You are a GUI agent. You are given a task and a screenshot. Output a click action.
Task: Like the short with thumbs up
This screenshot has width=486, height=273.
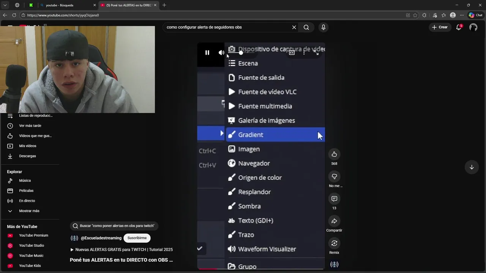[334, 154]
